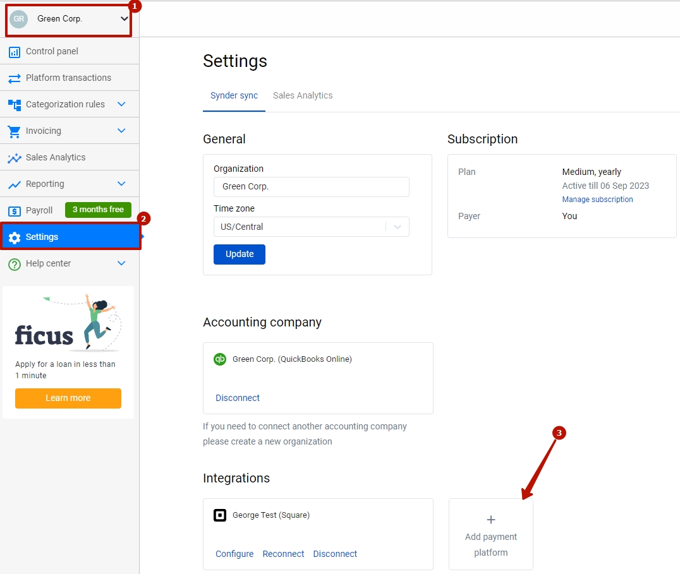The image size is (680, 574).
Task: Select the Synder sync tab
Action: point(234,96)
